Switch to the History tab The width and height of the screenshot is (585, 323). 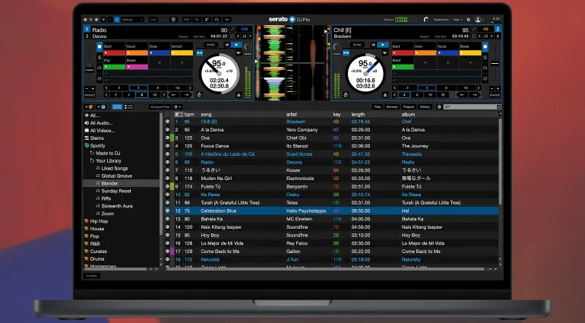[x=425, y=106]
